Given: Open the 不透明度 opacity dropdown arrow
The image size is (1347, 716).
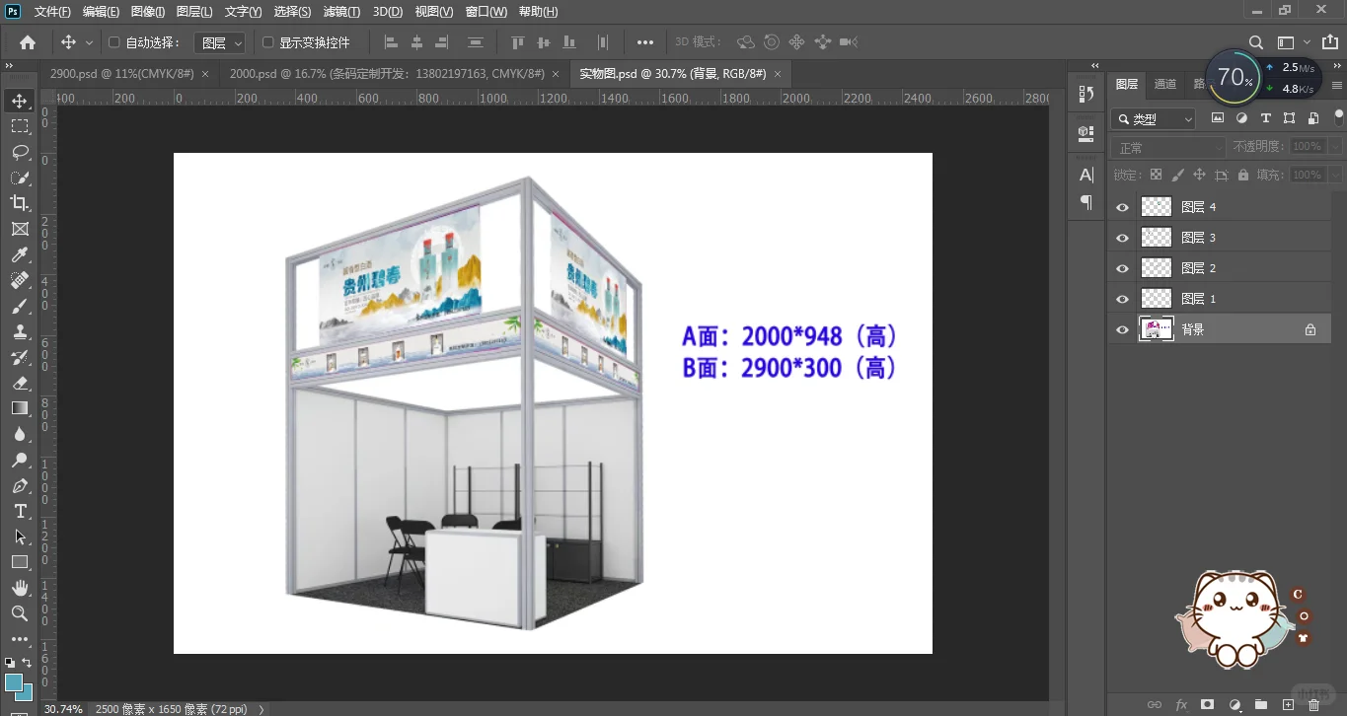Looking at the screenshot, I should (1335, 147).
